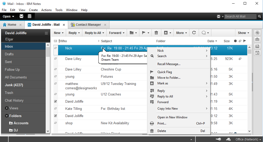The image size is (263, 142).
Task: Switch to the Contact Manager tab
Action: tap(88, 25)
